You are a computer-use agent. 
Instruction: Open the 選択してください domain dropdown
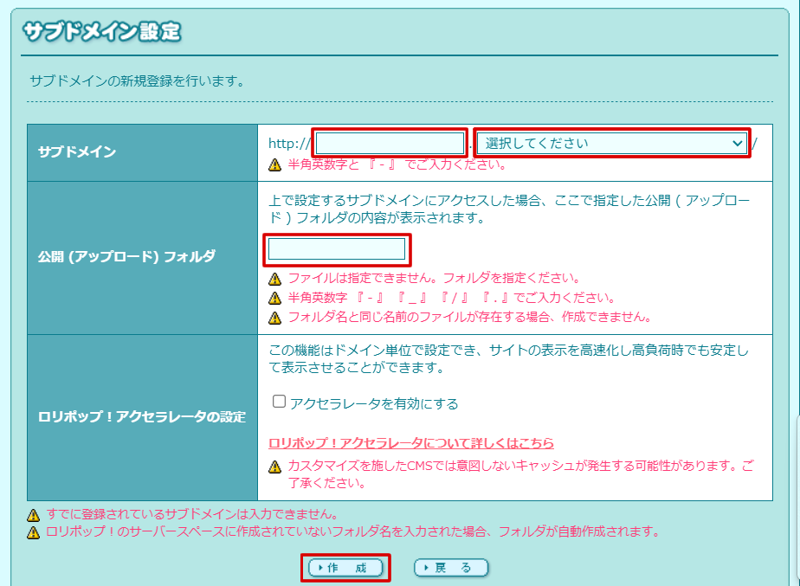(611, 143)
